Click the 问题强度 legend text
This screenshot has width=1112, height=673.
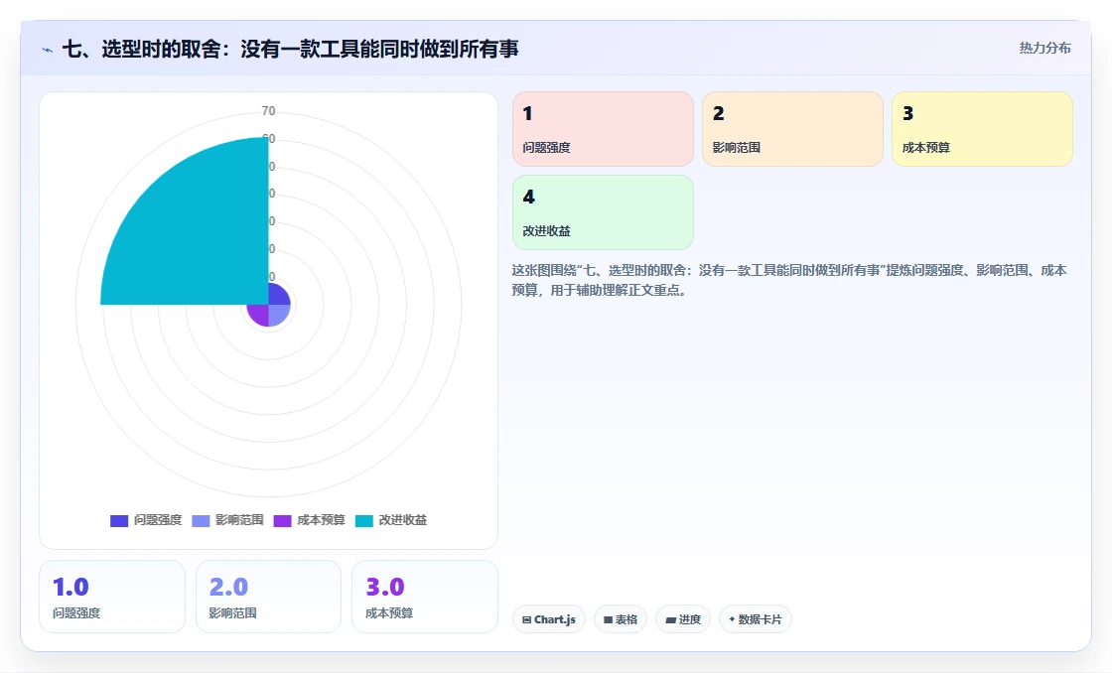(x=158, y=520)
